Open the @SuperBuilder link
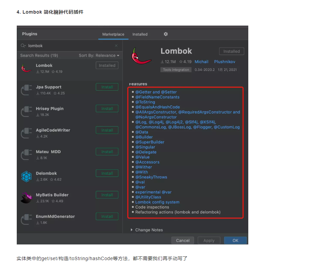The width and height of the screenshot is (316, 269). [x=150, y=142]
